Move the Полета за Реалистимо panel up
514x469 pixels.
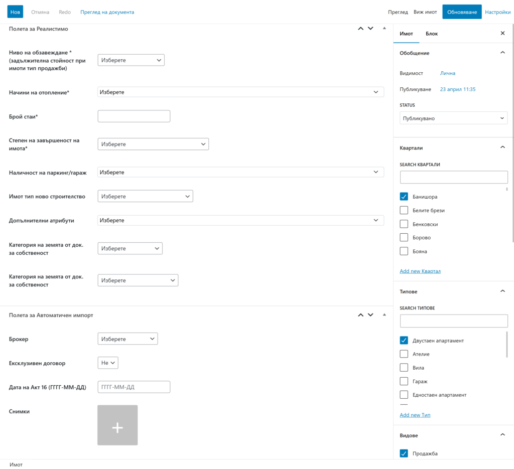360,29
